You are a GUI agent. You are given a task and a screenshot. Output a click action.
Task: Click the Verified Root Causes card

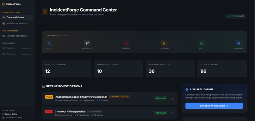(x=118, y=68)
